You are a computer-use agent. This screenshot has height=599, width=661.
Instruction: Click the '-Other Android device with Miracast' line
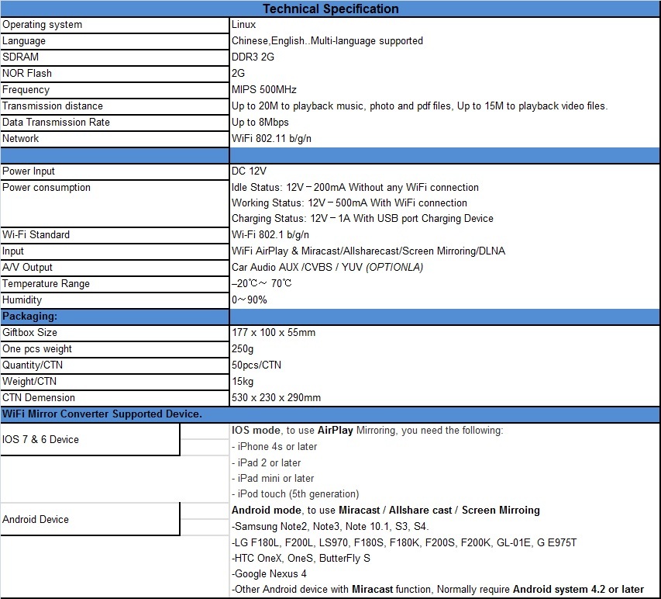pos(438,590)
